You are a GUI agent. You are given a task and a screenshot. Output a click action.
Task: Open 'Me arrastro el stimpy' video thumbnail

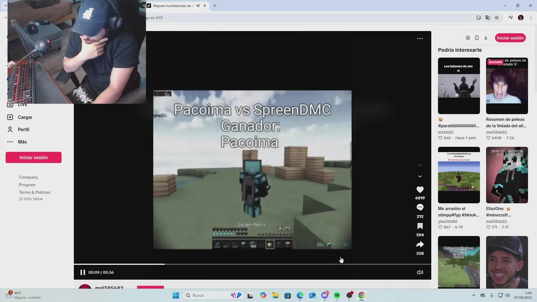pos(459,175)
